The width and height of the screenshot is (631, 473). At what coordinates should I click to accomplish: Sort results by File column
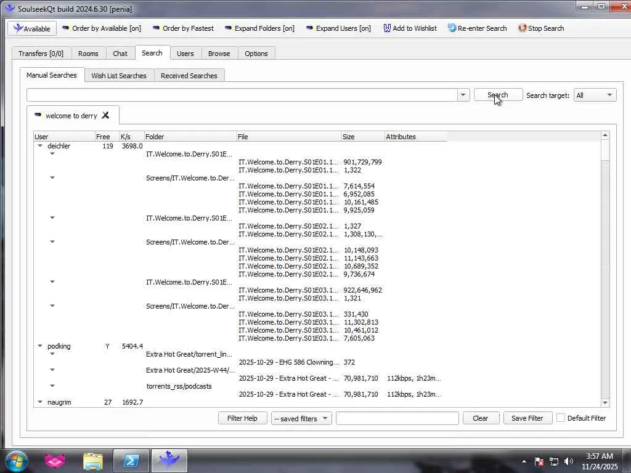pos(289,137)
